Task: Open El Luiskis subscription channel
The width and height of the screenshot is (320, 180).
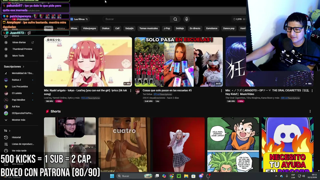Action: tap(17, 93)
